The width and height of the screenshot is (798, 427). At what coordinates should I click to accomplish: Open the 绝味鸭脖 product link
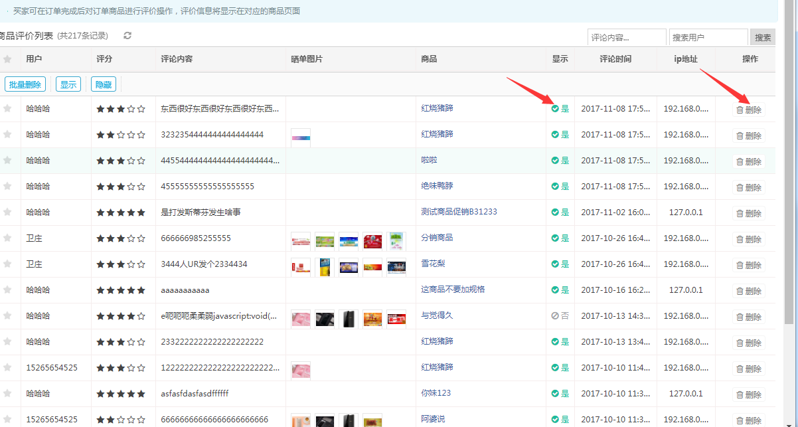437,186
